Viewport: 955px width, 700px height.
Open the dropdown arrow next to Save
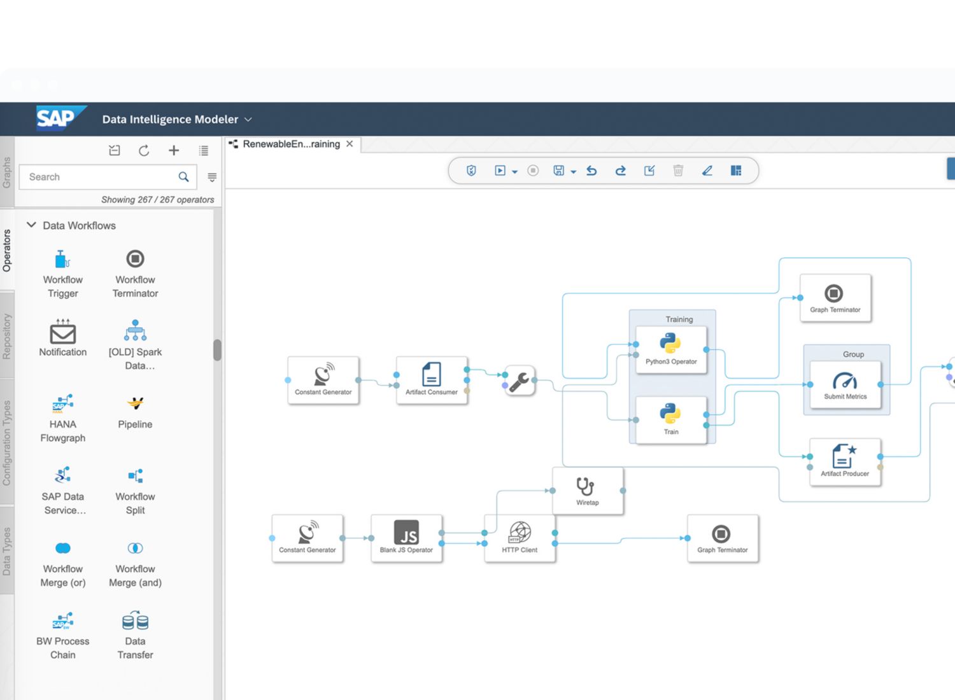(573, 172)
